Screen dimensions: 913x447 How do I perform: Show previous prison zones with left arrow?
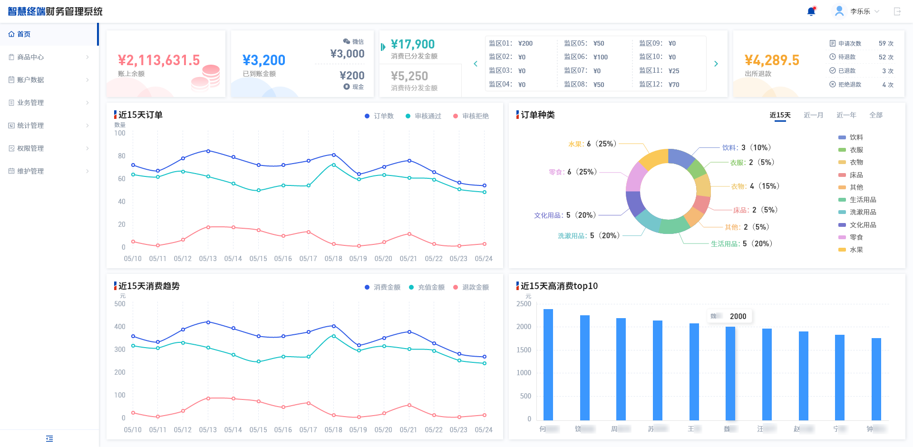476,64
